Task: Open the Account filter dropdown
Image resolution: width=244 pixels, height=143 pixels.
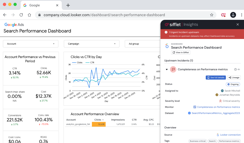Action: [x=30, y=44]
